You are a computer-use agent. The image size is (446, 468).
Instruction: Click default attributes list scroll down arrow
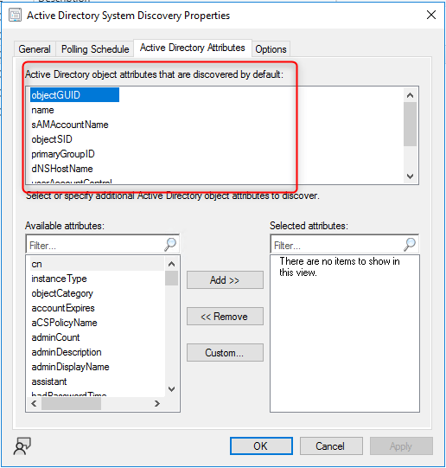(411, 176)
